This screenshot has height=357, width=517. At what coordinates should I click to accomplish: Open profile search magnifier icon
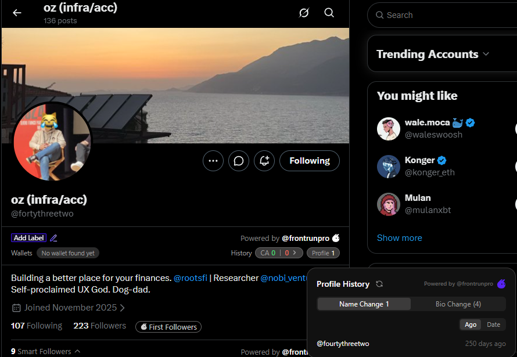pyautogui.click(x=329, y=13)
